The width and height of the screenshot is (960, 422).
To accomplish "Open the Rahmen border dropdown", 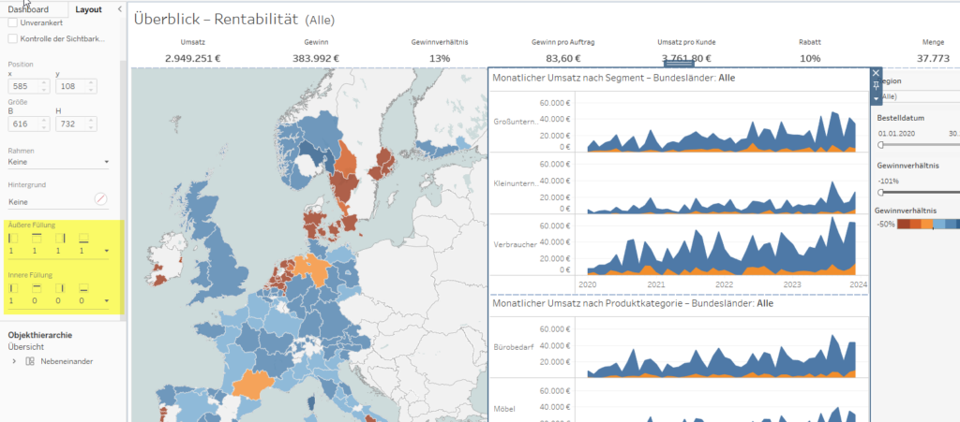I will (59, 162).
